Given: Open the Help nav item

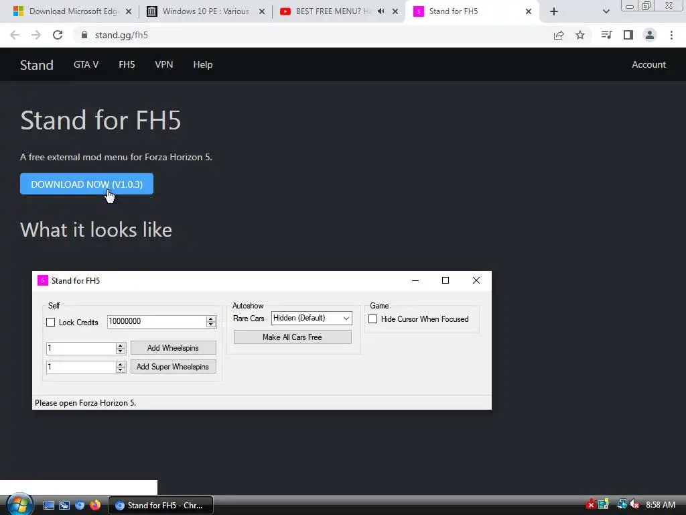Looking at the screenshot, I should pos(203,64).
